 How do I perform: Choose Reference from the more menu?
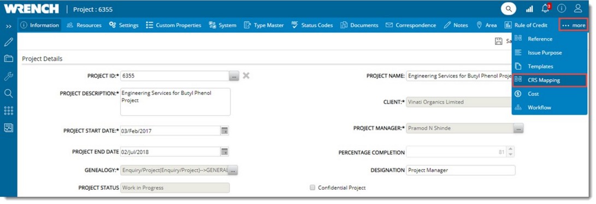pos(549,39)
